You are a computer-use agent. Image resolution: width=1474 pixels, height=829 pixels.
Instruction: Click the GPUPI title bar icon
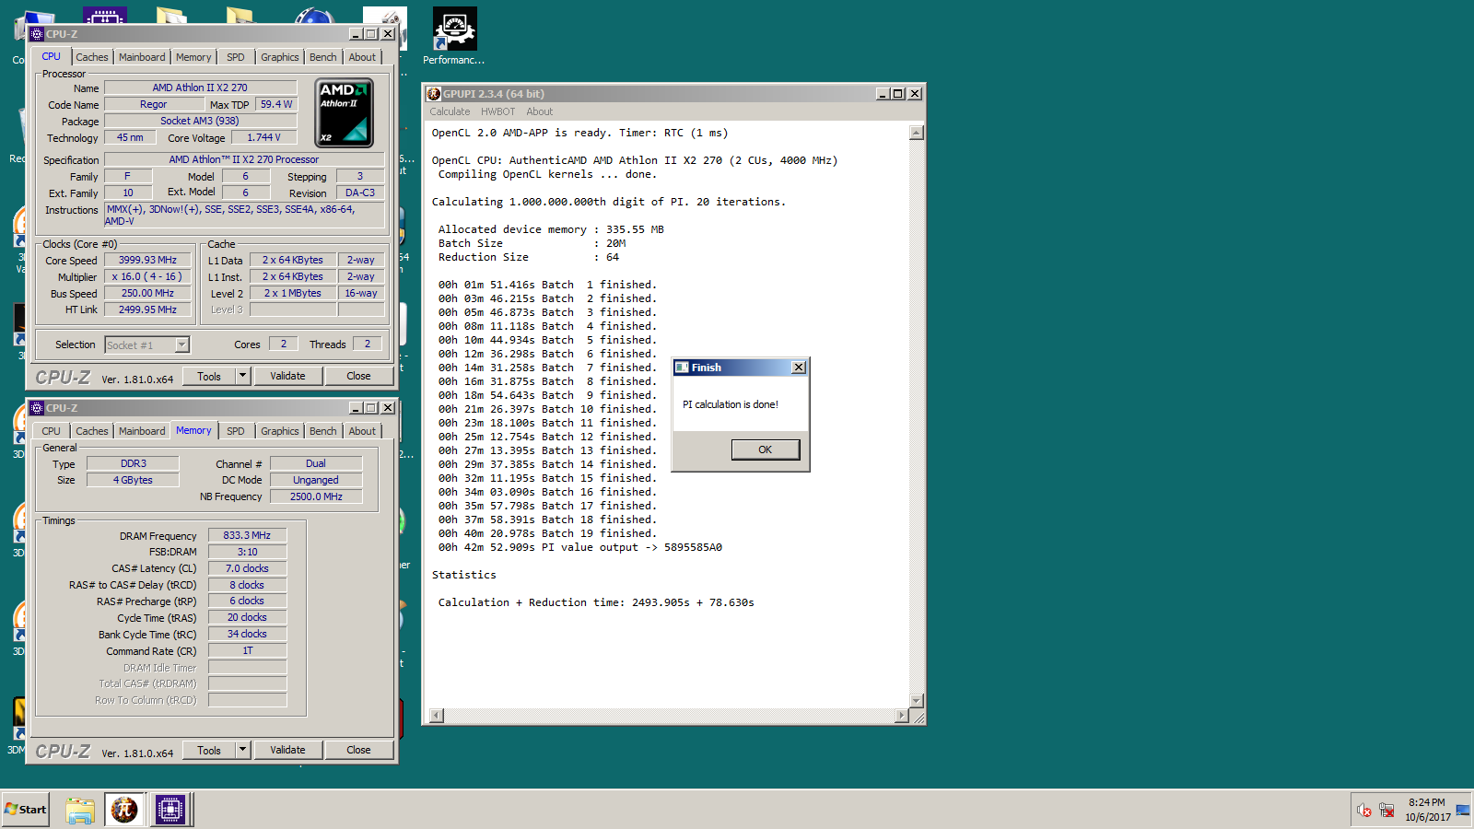pyautogui.click(x=434, y=94)
